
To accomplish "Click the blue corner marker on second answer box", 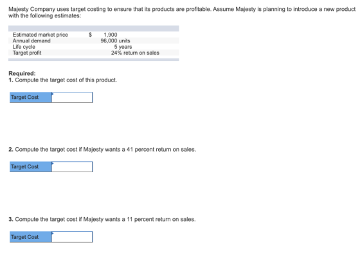I will 53,163.
